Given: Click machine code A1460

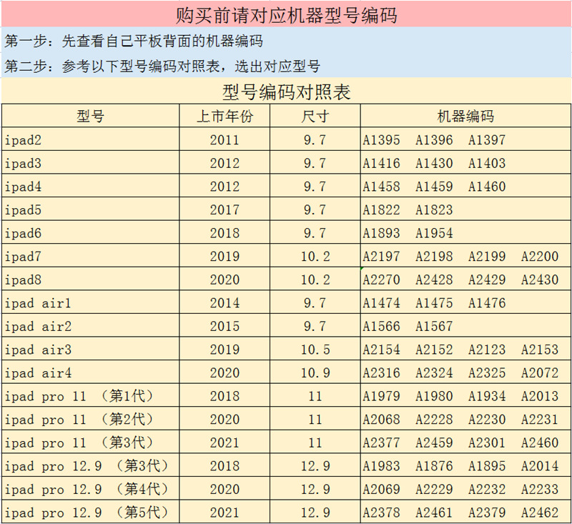Looking at the screenshot, I should click(x=487, y=187).
